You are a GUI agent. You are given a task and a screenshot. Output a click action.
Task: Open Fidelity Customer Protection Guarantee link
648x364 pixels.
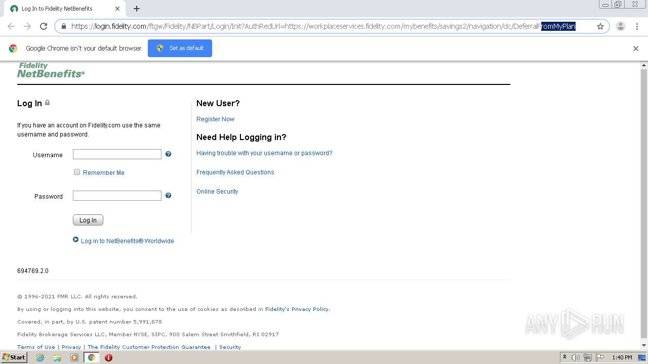tap(149, 347)
